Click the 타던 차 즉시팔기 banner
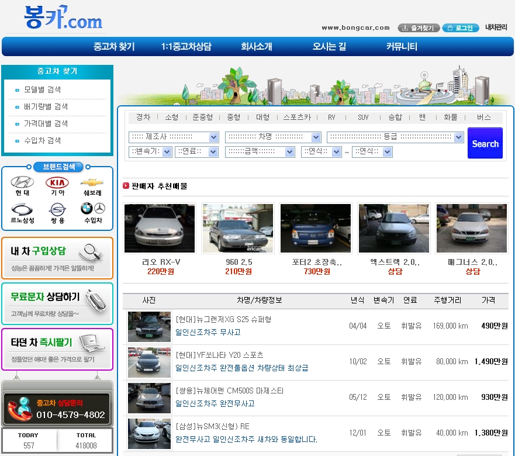This screenshot has width=515, height=456. (x=57, y=349)
